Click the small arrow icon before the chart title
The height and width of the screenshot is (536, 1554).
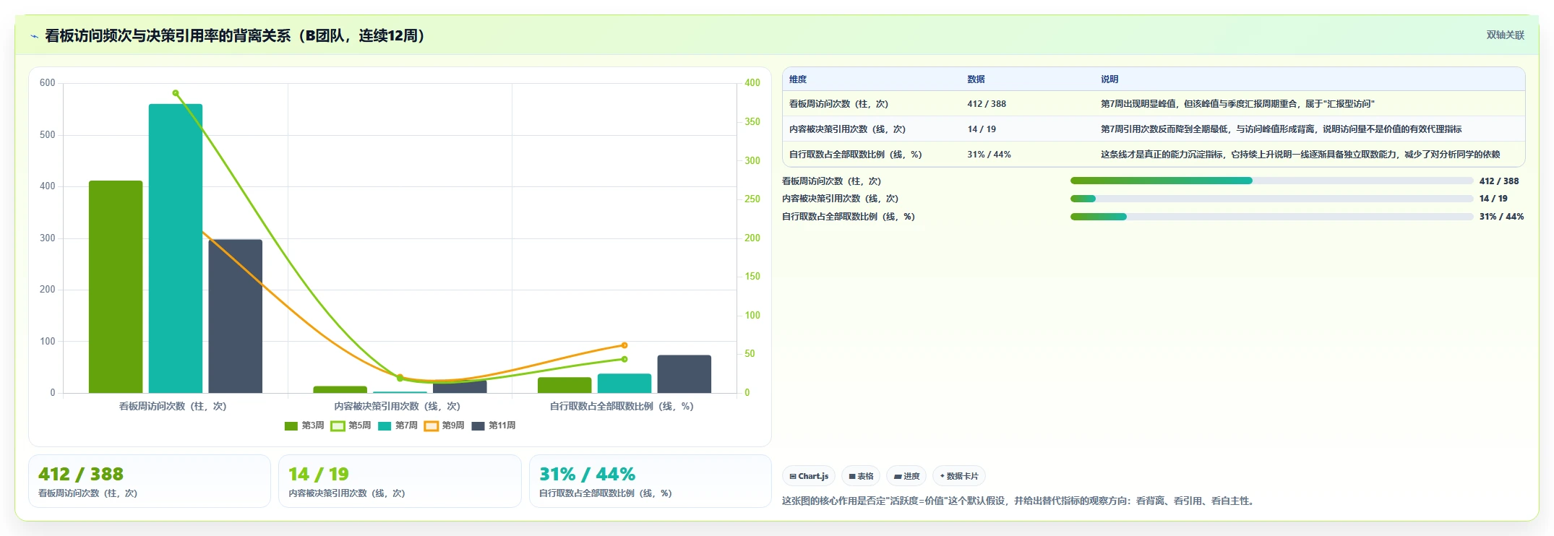(34, 36)
